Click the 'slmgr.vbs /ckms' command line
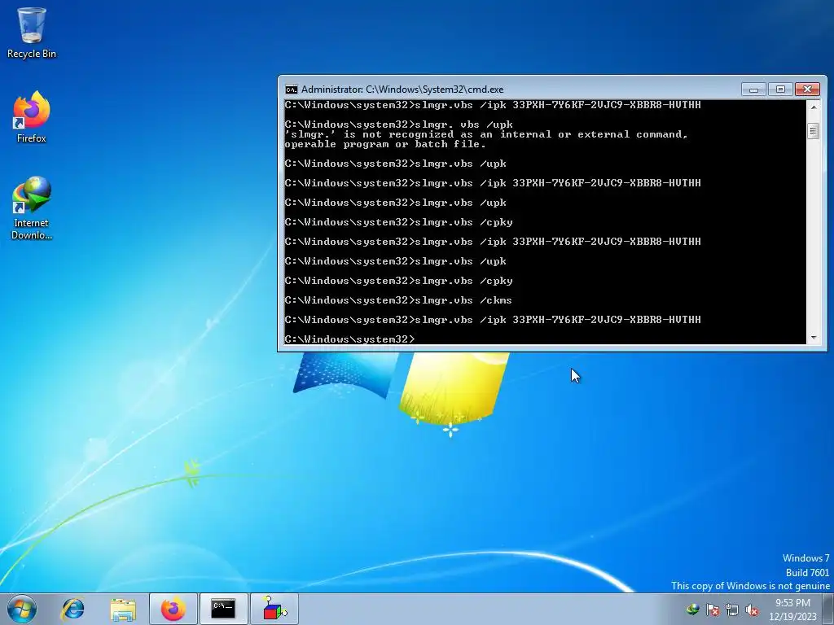The width and height of the screenshot is (834, 625). pyautogui.click(x=397, y=300)
